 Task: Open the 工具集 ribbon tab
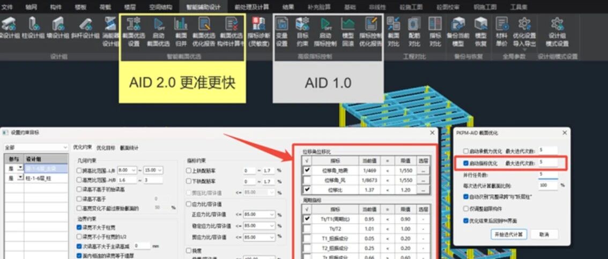[x=518, y=7]
